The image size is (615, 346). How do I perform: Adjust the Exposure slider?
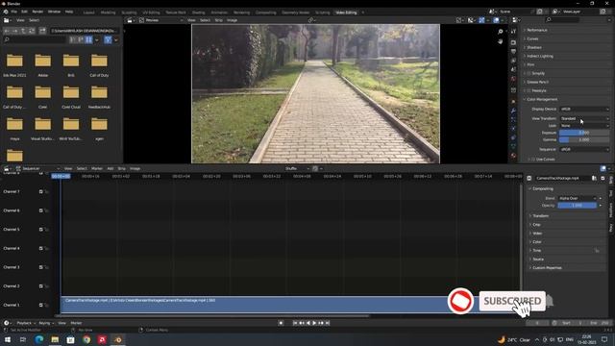tap(584, 133)
